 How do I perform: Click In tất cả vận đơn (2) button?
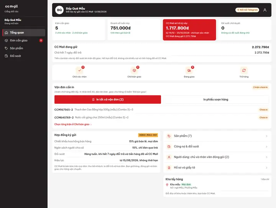108,99
